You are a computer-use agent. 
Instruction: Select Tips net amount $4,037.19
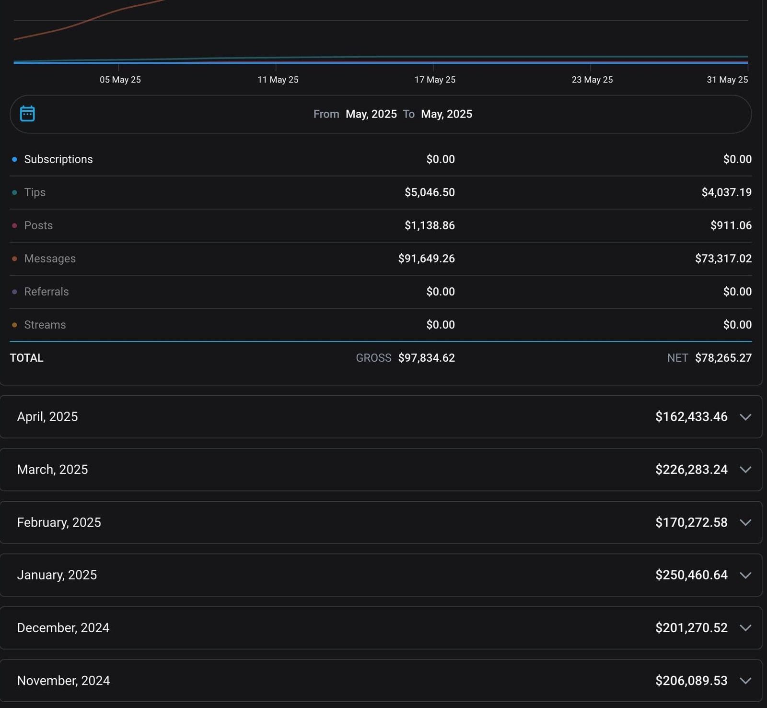click(727, 192)
